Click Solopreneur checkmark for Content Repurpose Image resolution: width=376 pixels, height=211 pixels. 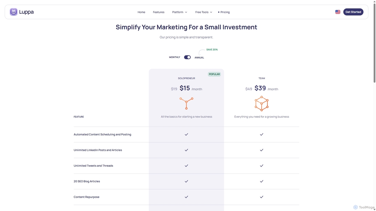[186, 197]
